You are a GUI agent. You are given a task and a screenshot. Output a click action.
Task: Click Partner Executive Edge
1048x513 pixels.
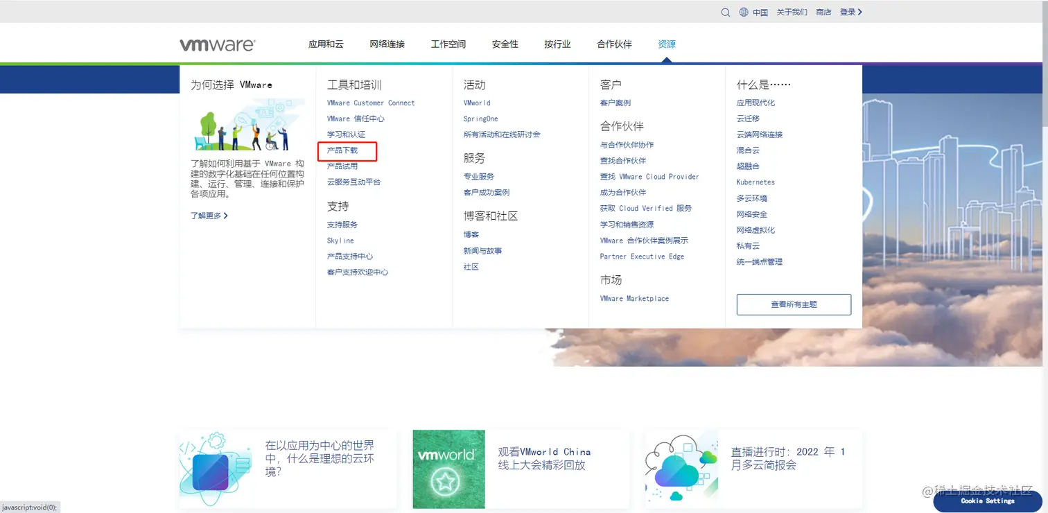coord(642,256)
